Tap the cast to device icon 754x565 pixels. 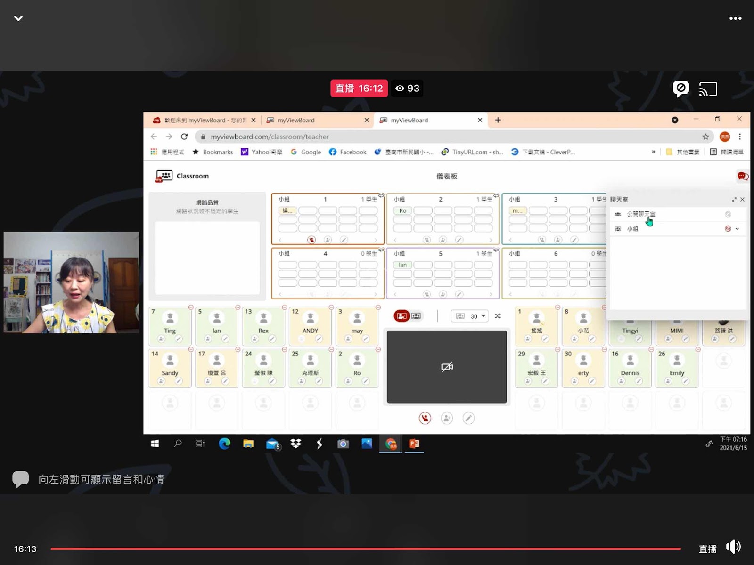click(x=708, y=89)
